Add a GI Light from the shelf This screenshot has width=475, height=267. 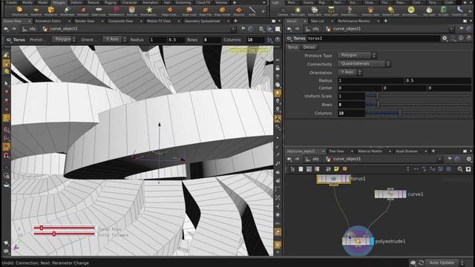[x=443, y=11]
